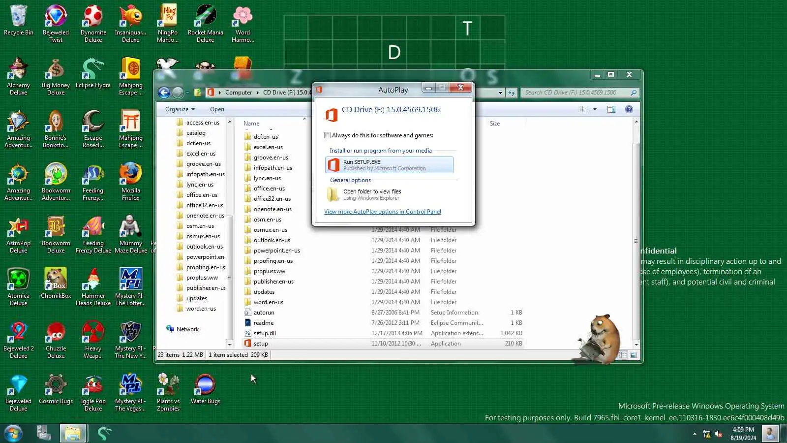Image resolution: width=787 pixels, height=443 pixels.
Task: Switch to details view in status bar
Action: click(624, 355)
